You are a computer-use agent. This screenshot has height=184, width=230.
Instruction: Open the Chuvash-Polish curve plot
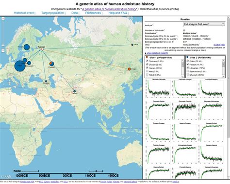pos(158,111)
